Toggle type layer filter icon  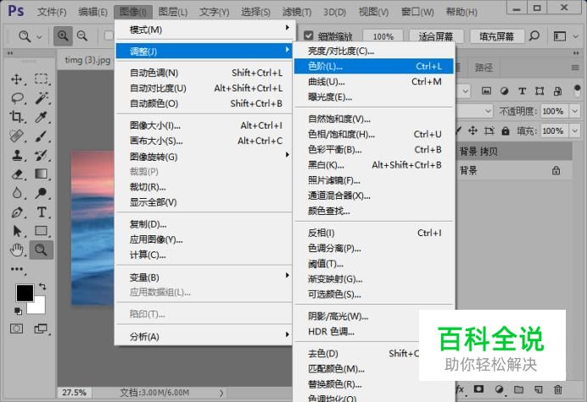[523, 91]
